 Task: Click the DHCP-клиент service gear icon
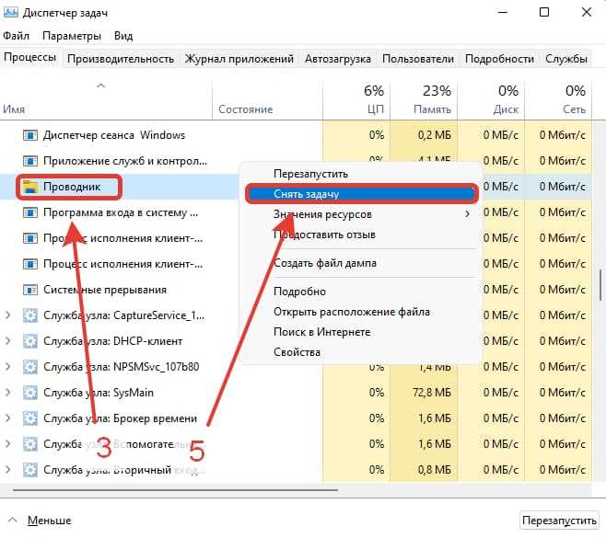[x=30, y=341]
